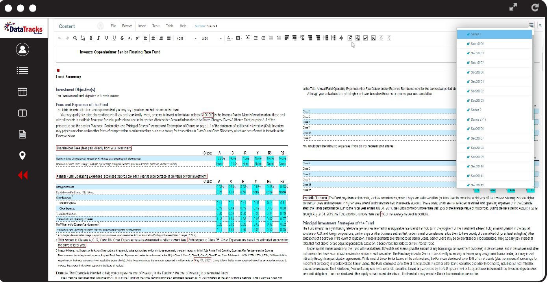The height and width of the screenshot is (283, 548).
Task: Toggle bold formatting
Action: [91, 38]
